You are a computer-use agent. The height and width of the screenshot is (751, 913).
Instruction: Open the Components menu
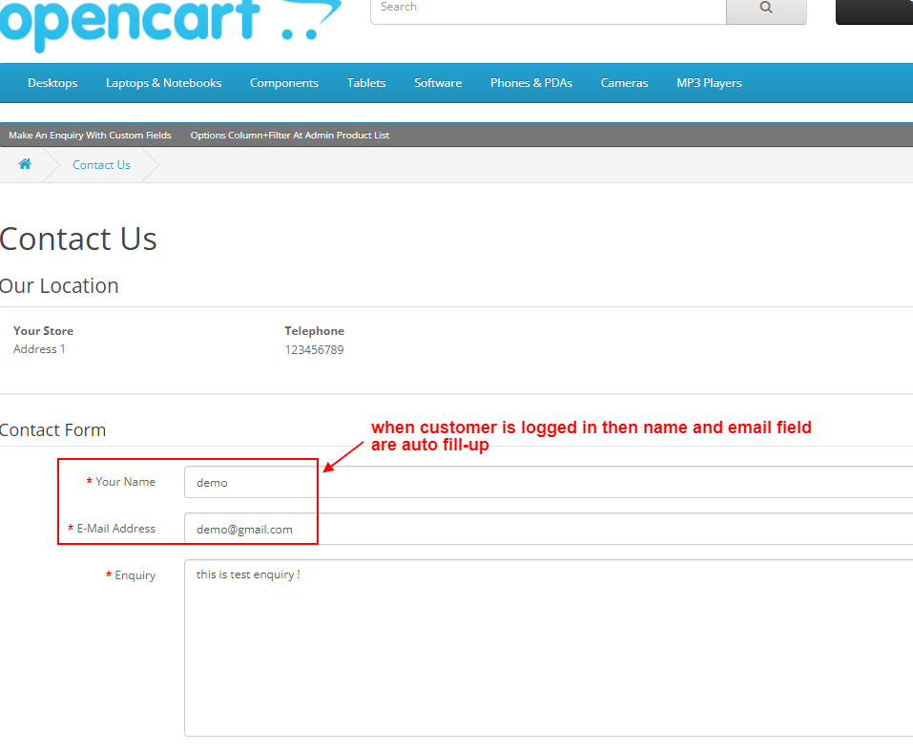[x=284, y=83]
